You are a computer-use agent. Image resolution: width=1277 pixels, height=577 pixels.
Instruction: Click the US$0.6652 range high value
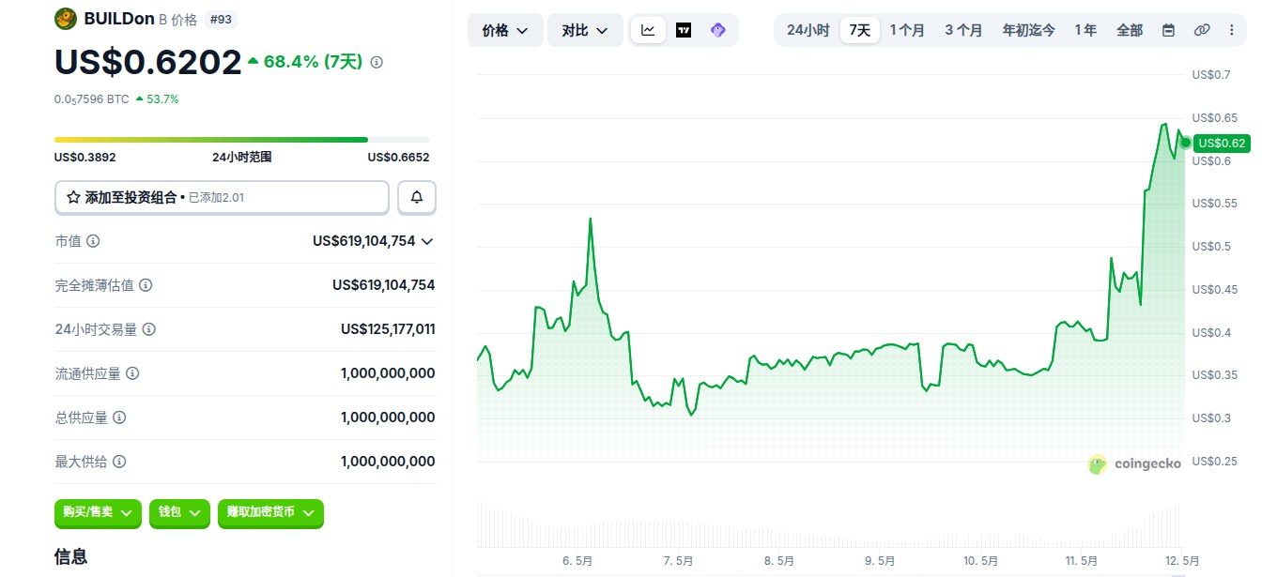[398, 158]
